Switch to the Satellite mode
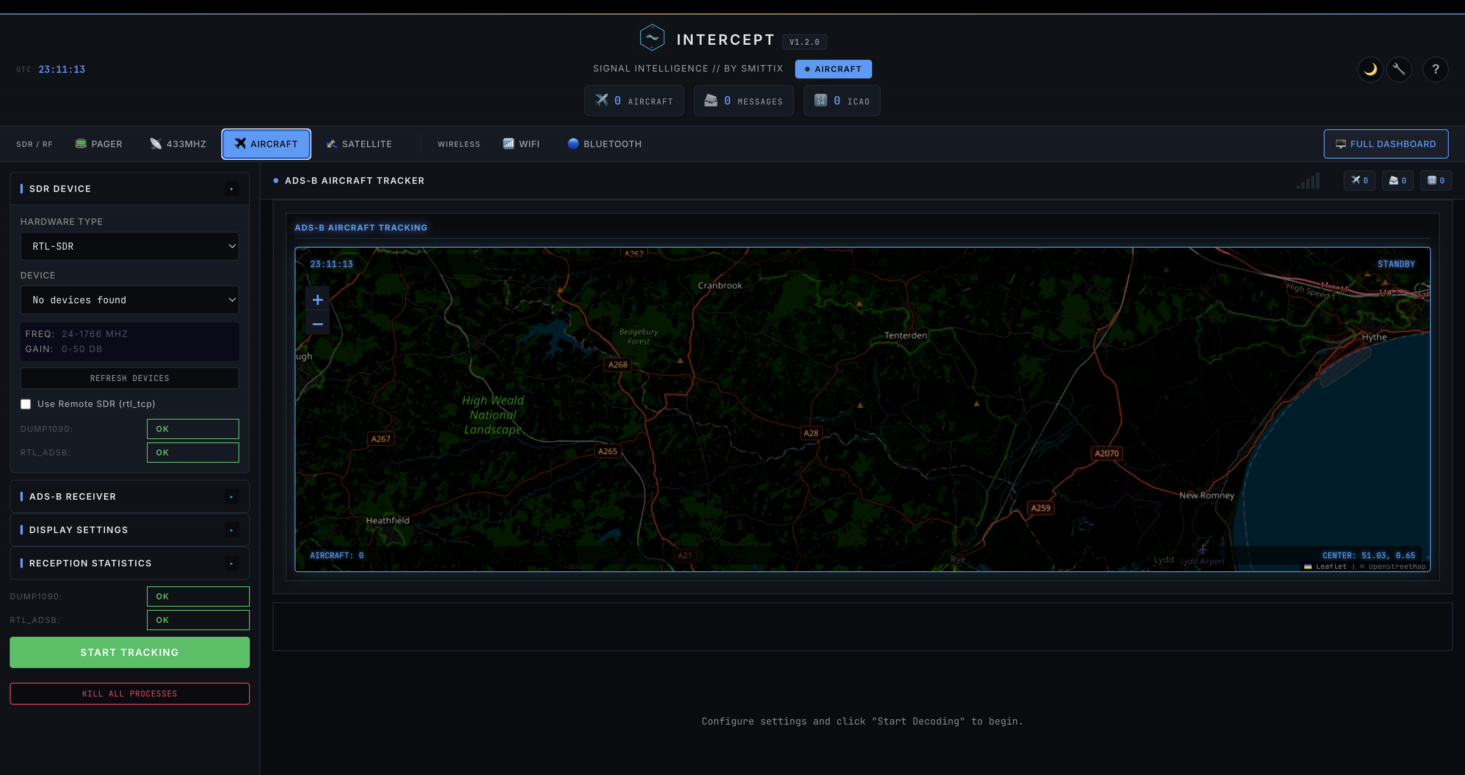Screen dimensions: 1465x775 click(359, 144)
